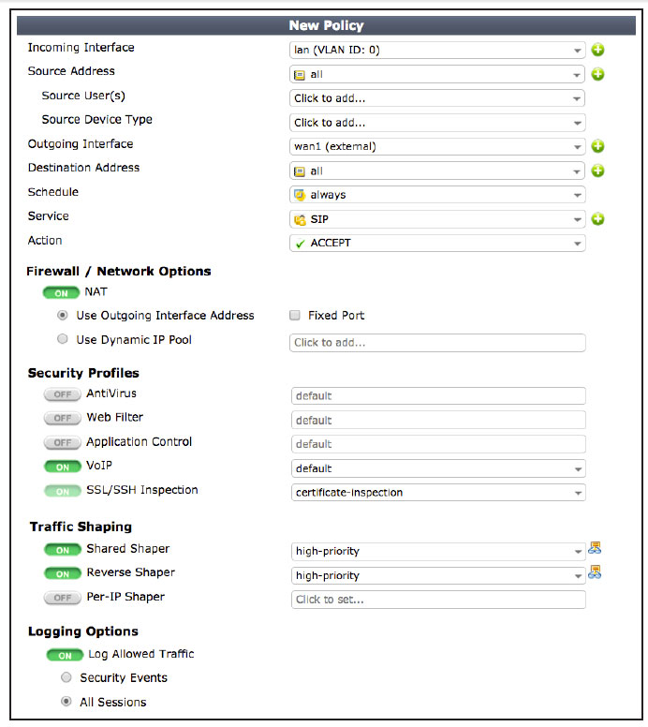Open Destination Address dropdown
648x727 pixels.
(437, 171)
